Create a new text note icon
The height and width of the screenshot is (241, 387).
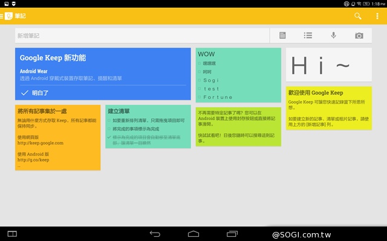click(282, 36)
